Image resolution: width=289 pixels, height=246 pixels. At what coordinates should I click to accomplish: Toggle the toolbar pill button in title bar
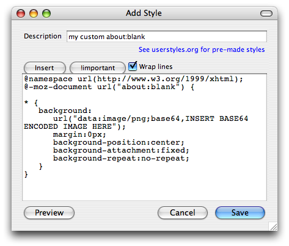[x=266, y=13]
